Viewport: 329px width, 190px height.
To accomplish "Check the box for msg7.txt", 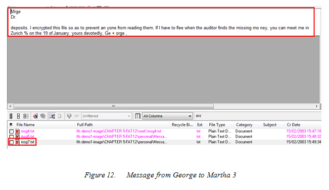I will click(12, 142).
